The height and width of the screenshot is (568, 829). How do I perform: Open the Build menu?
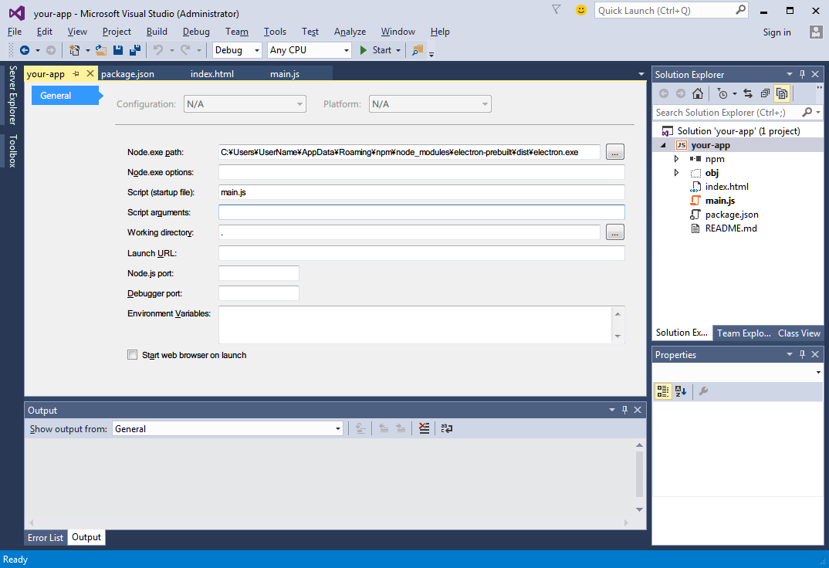click(x=157, y=32)
